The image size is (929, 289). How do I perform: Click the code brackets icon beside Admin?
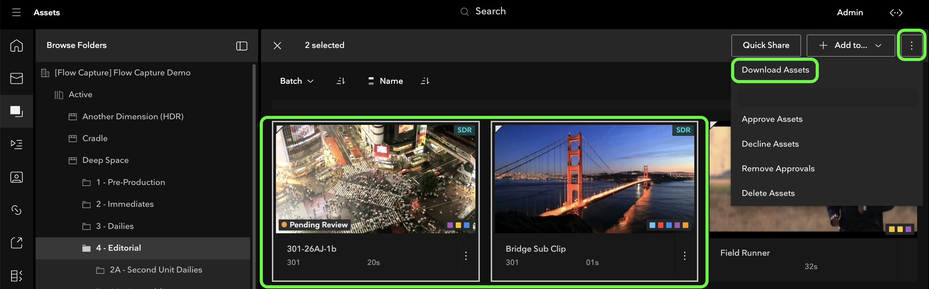(x=896, y=13)
